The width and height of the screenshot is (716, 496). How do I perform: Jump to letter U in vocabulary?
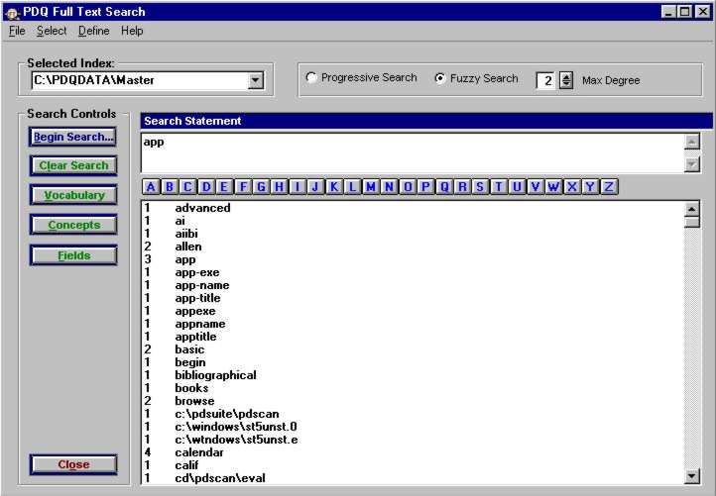(x=517, y=186)
